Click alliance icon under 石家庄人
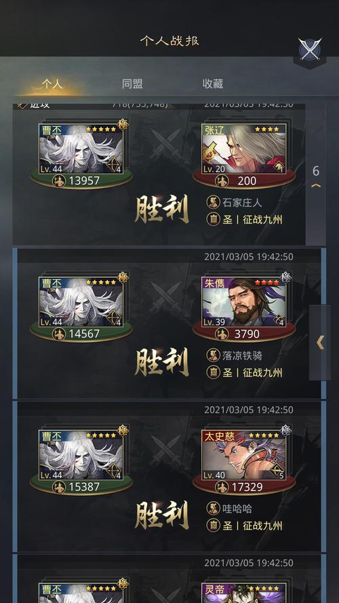 click(x=213, y=219)
